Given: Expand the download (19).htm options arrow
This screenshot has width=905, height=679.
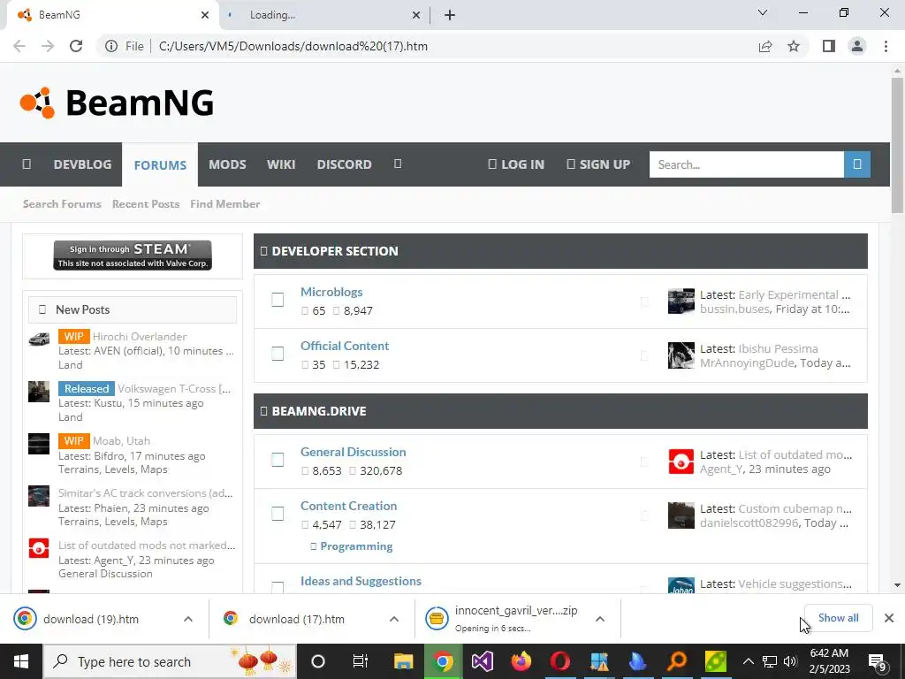Looking at the screenshot, I should [x=188, y=619].
